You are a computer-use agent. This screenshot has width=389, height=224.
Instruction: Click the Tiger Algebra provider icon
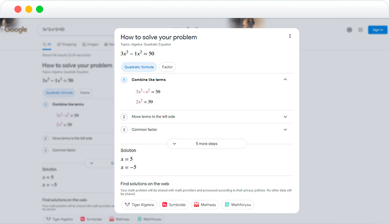pos(127,205)
